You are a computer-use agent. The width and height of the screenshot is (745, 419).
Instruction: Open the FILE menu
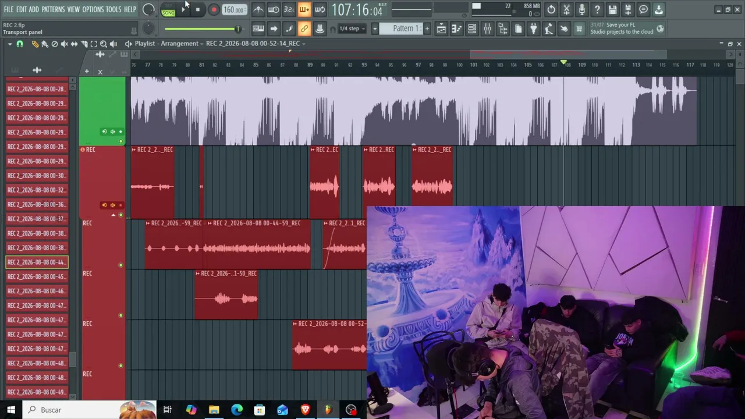[x=9, y=9]
